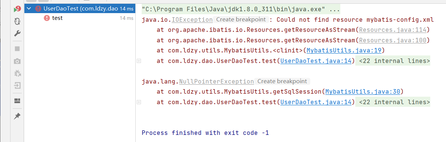Open run settings via the wrench icon

[x=17, y=34]
